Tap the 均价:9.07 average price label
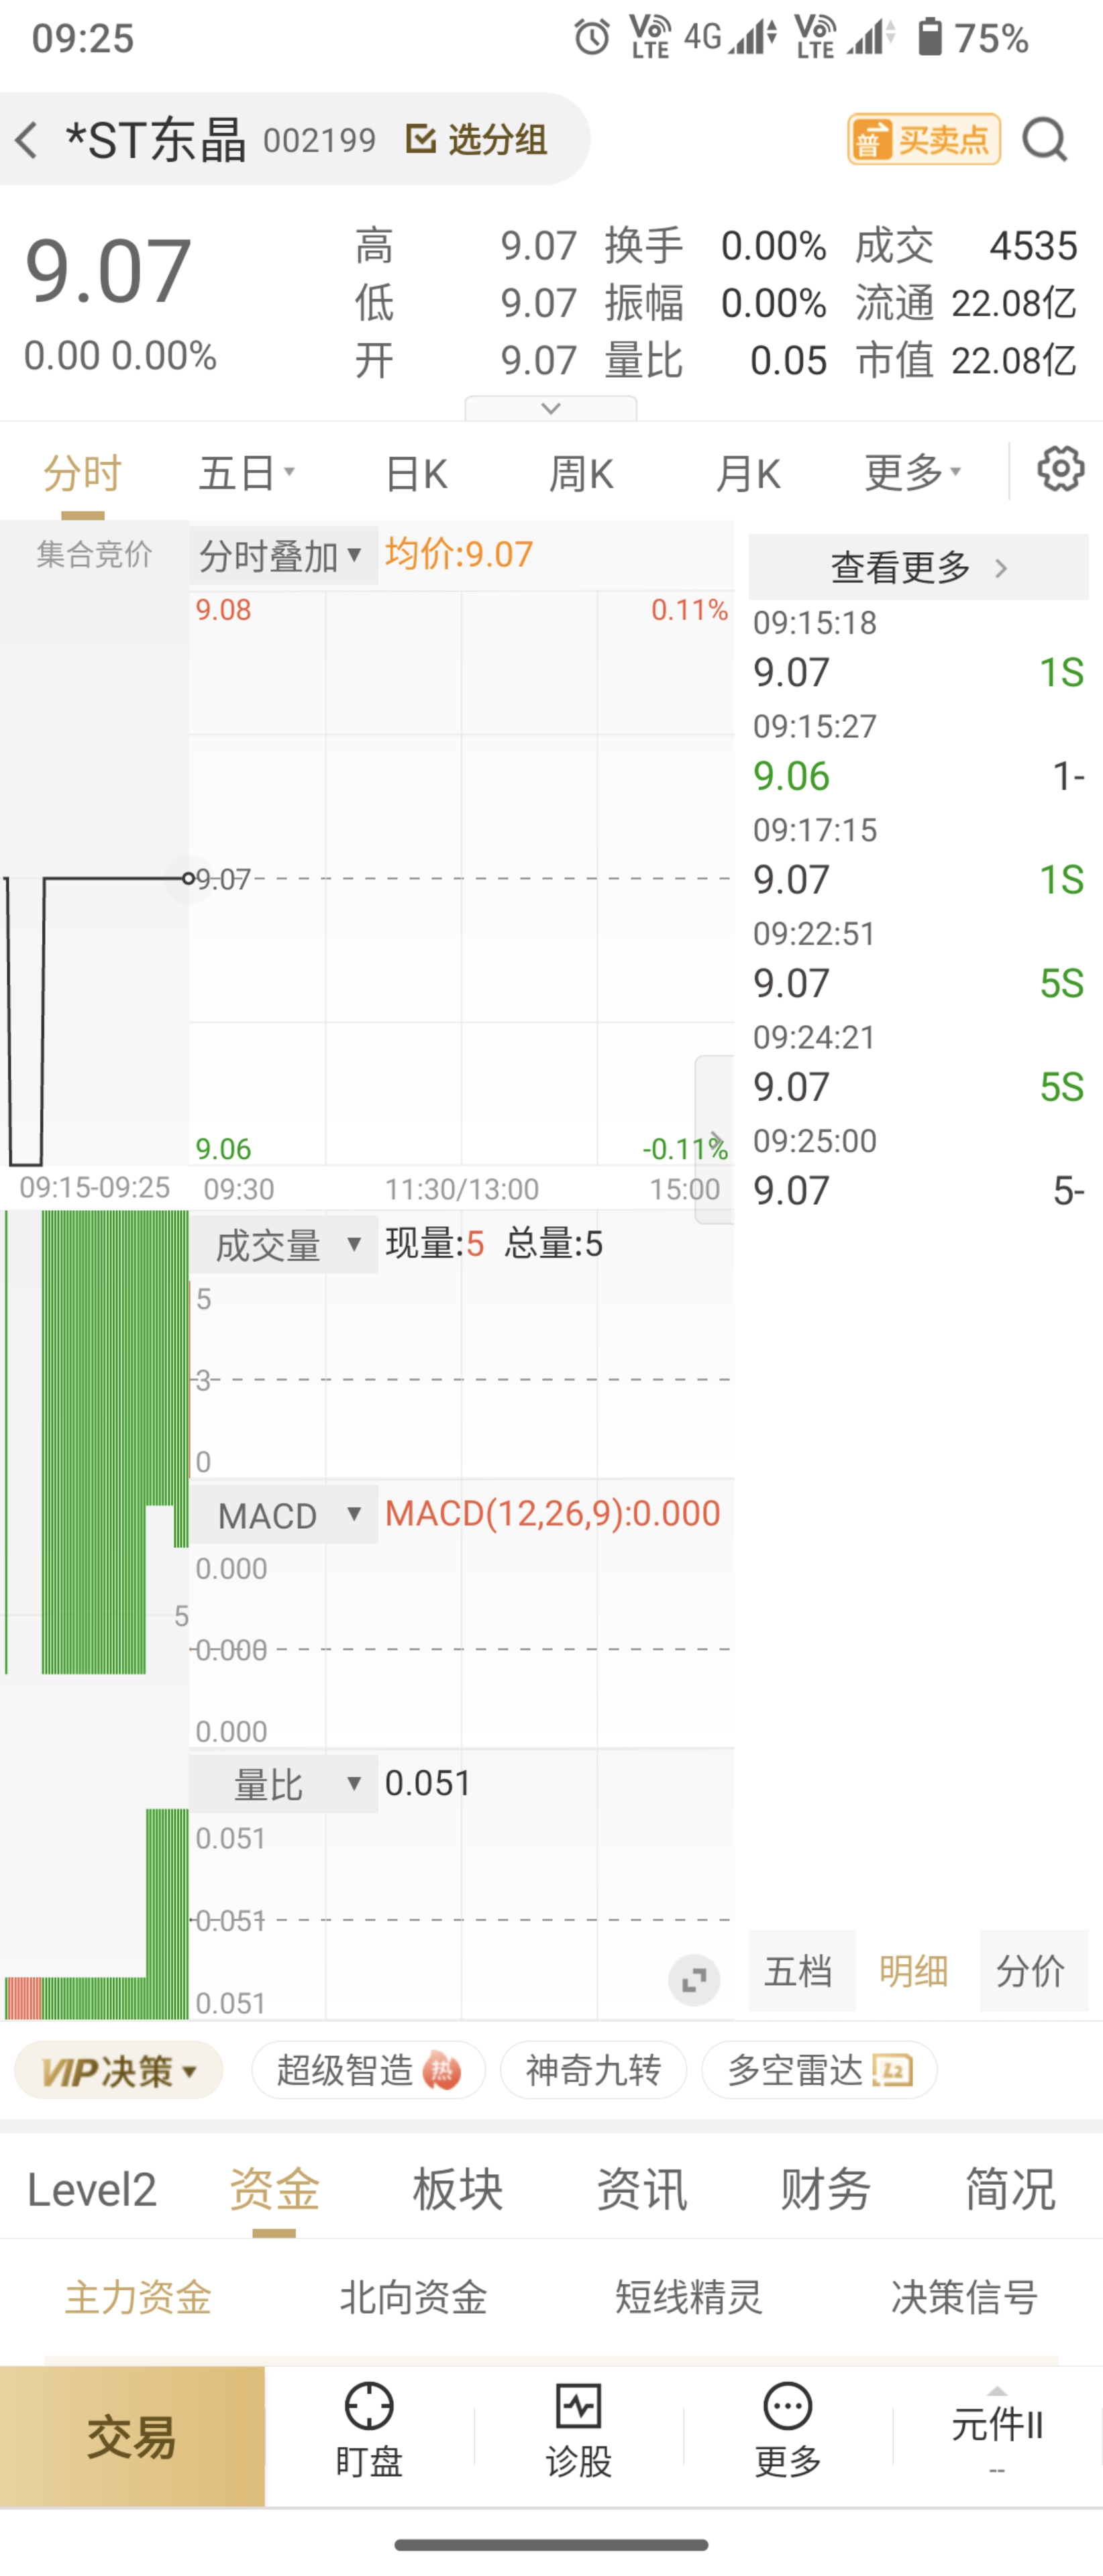Viewport: 1103px width, 2576px height. (x=459, y=554)
